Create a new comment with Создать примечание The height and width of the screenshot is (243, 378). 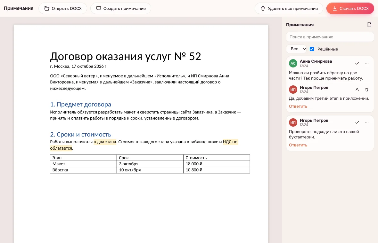pos(120,8)
